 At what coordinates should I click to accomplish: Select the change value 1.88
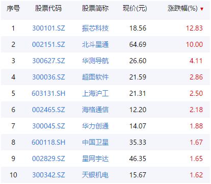coord(196,126)
